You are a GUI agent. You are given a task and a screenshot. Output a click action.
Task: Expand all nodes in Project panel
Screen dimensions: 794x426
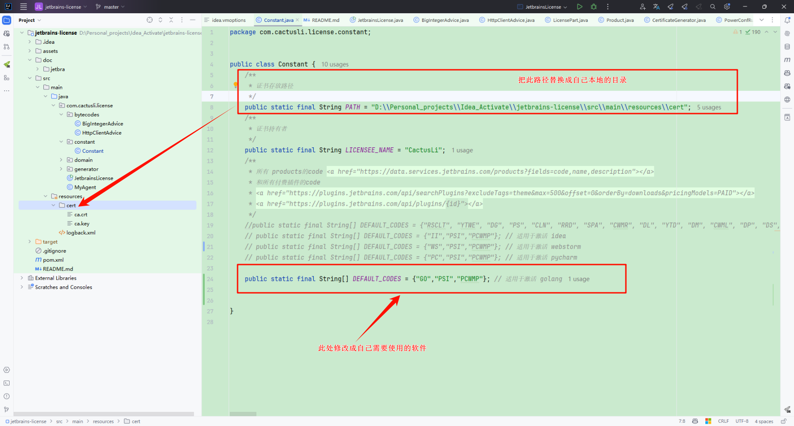pyautogui.click(x=160, y=20)
